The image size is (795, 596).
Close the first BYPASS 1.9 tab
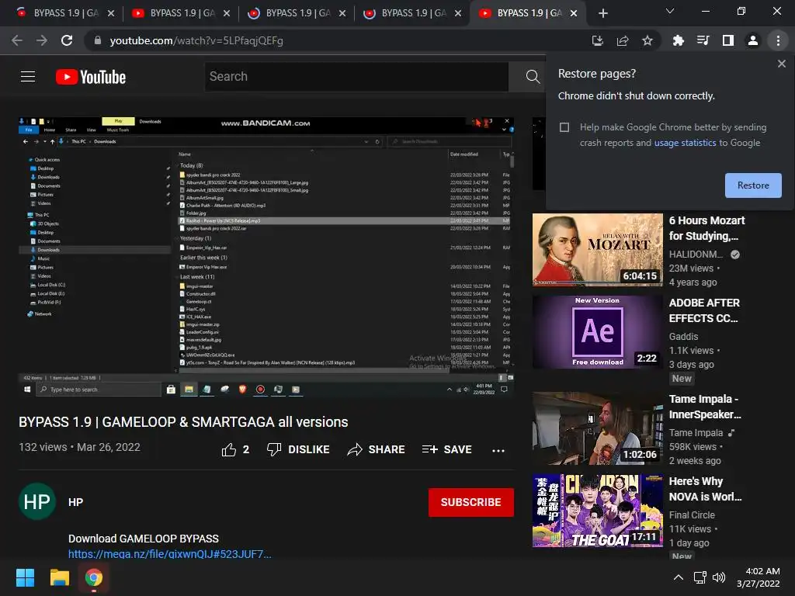(111, 13)
